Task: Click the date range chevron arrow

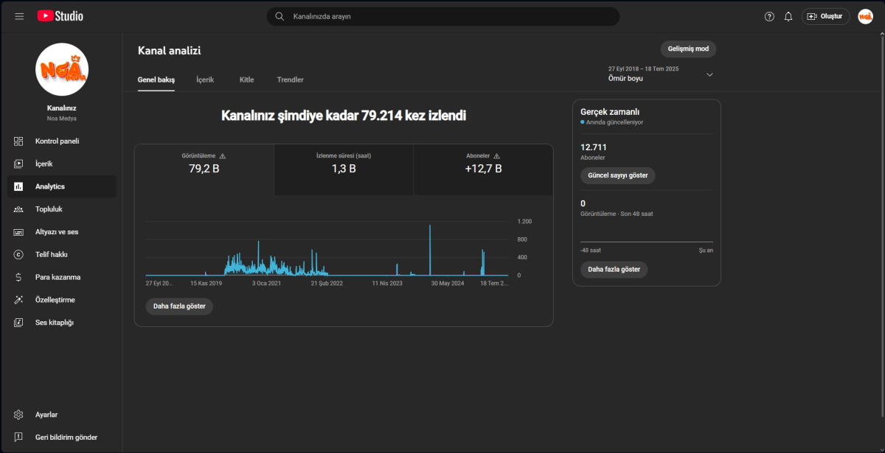Action: coord(709,74)
